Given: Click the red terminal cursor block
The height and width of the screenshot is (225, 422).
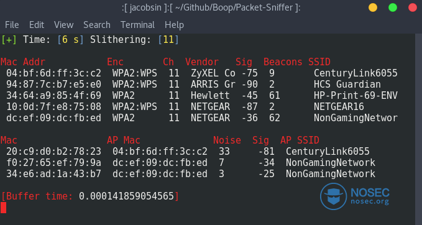Looking at the screenshot, I should [3, 208].
